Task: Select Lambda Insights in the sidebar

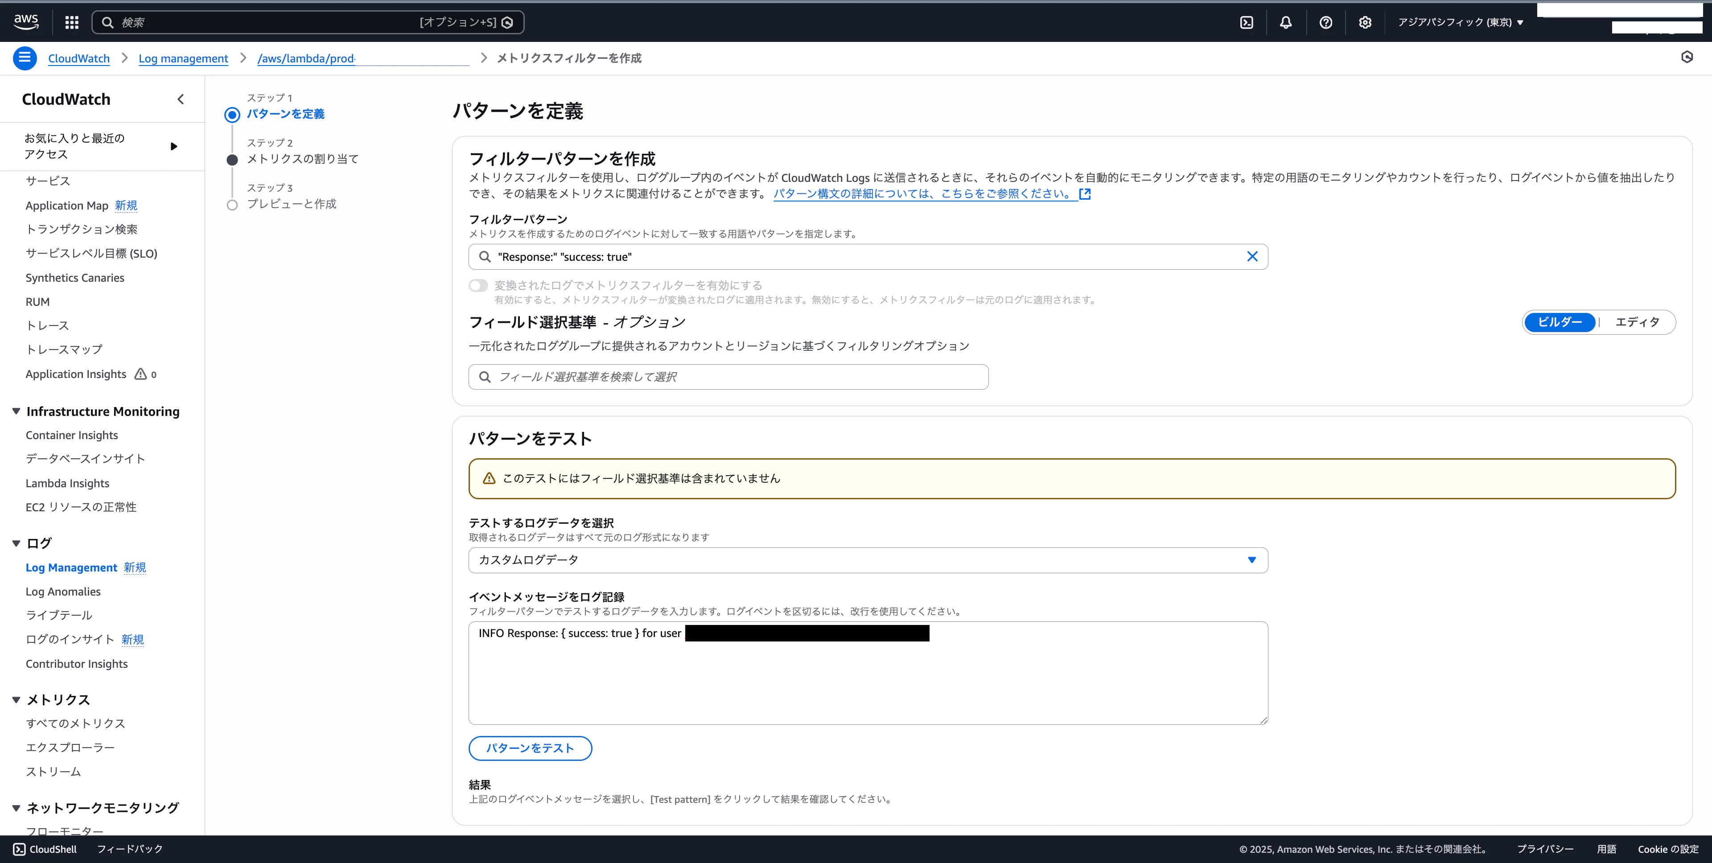Action: (x=67, y=483)
